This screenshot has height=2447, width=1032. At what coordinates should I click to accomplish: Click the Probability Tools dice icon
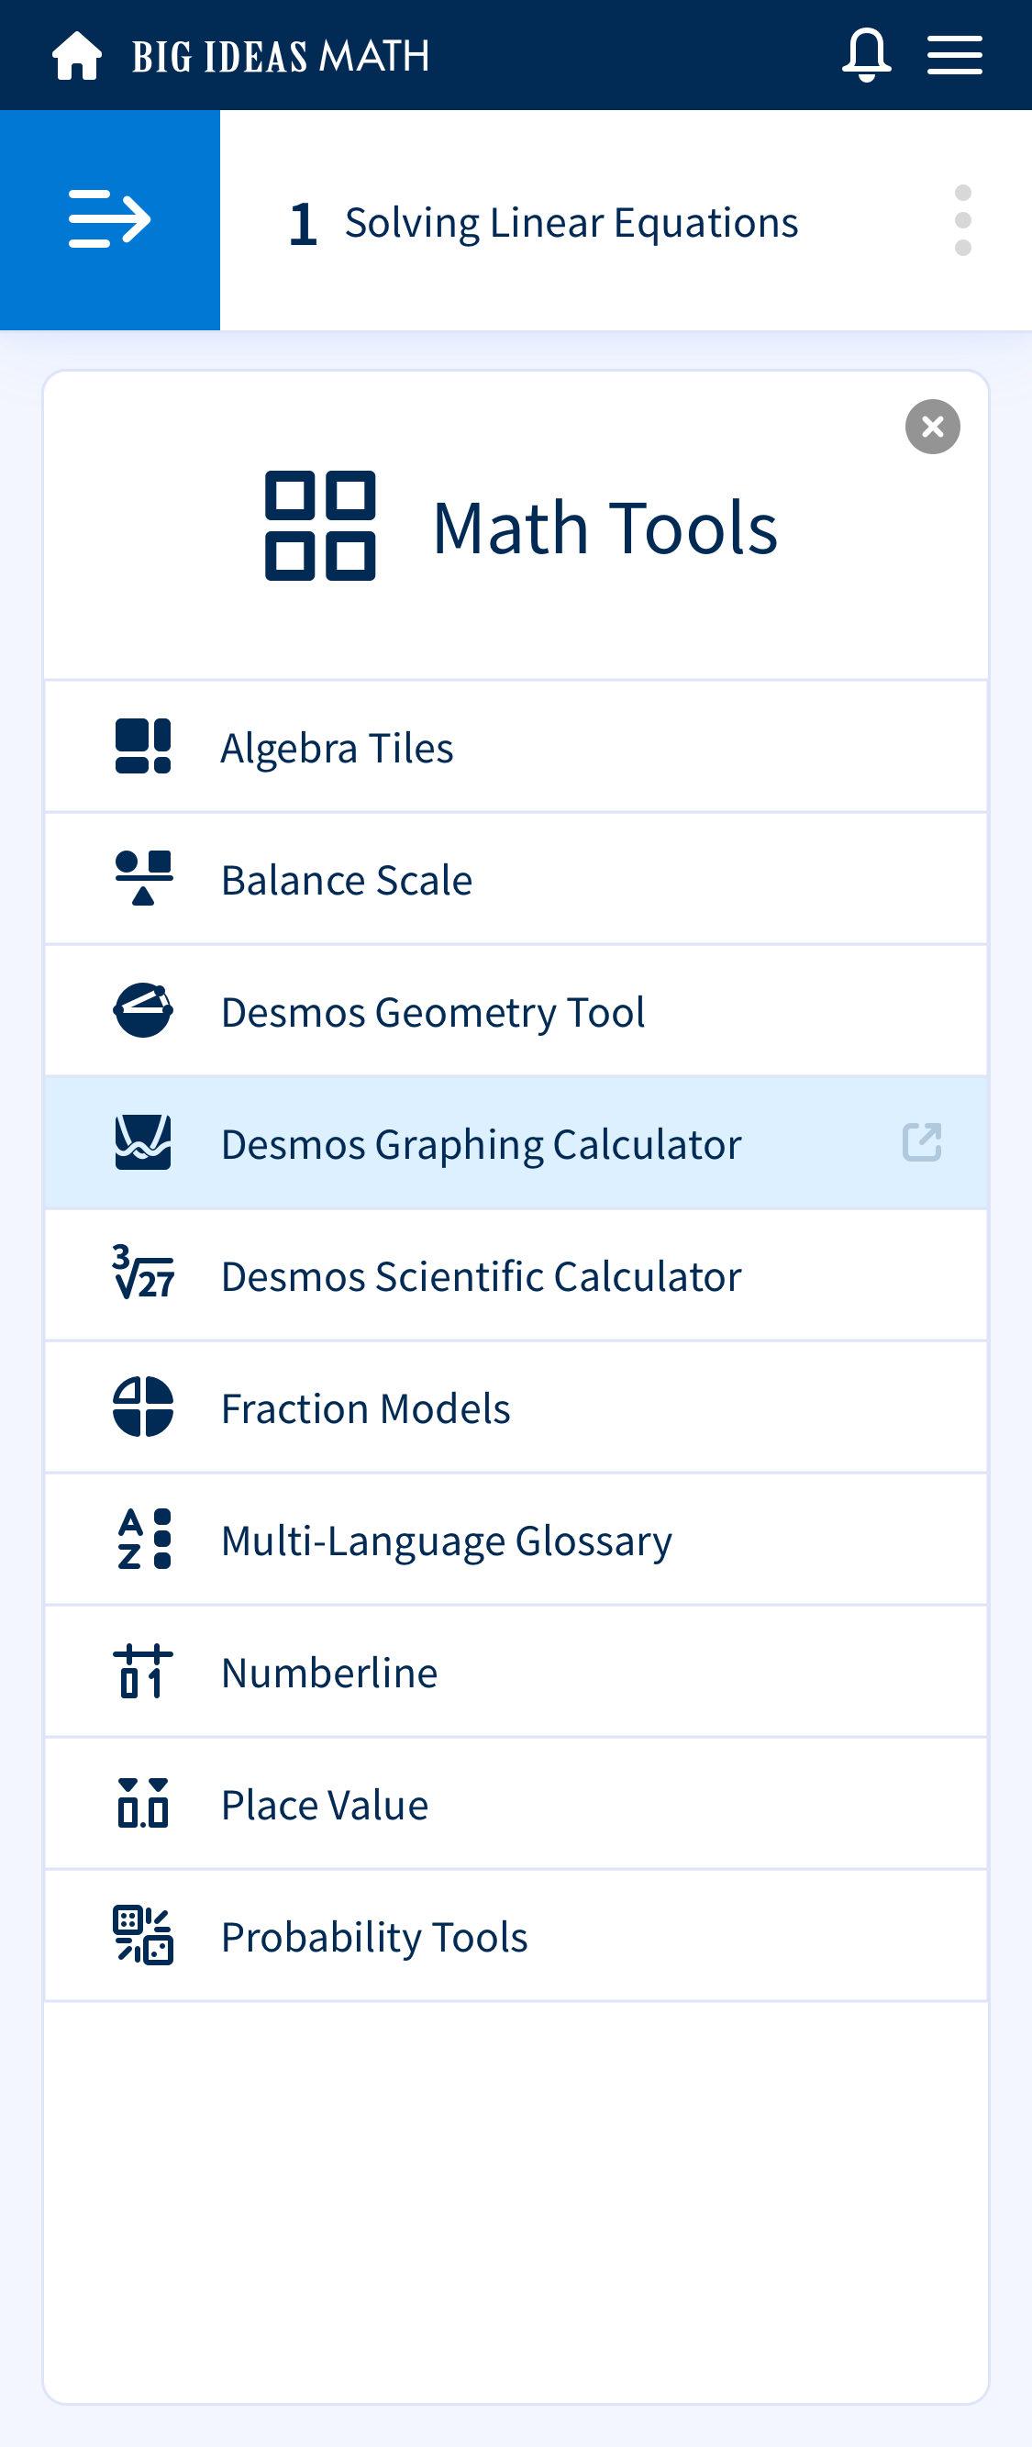(x=143, y=1935)
